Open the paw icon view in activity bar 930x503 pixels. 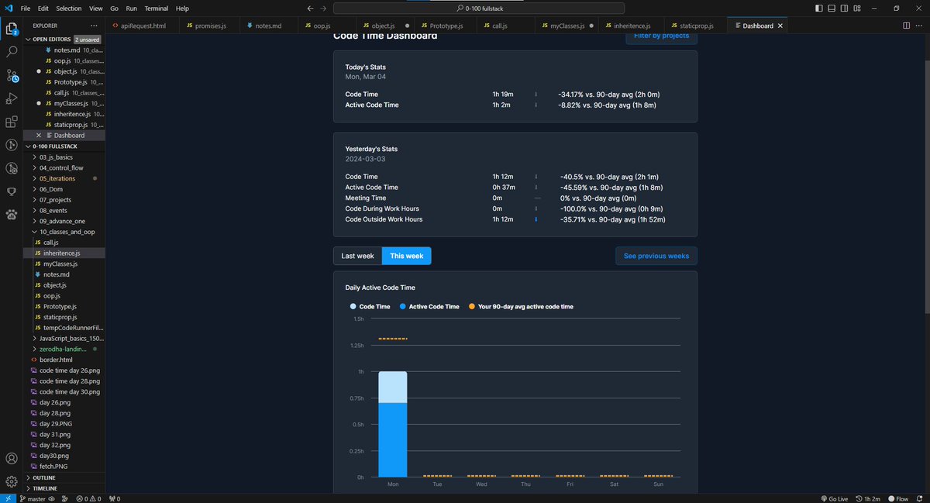click(x=12, y=215)
